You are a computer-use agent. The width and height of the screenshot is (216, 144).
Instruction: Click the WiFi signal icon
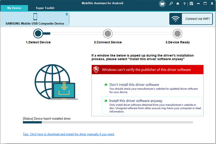176,19
